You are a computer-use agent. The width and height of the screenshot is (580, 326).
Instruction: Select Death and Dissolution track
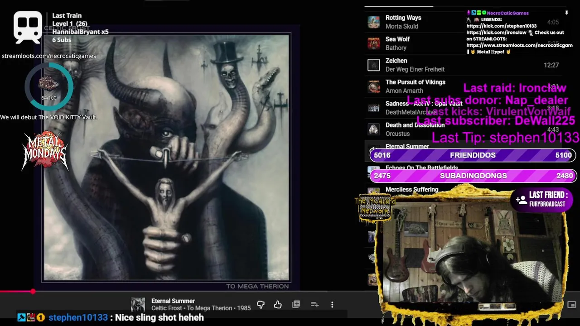[415, 125]
